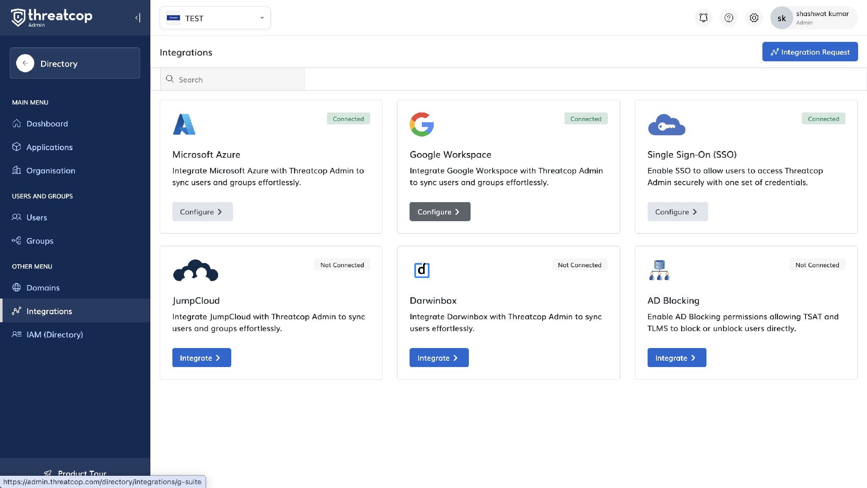Viewport: 867px width, 488px height.
Task: Click the Darwinbox logo icon
Action: [422, 270]
